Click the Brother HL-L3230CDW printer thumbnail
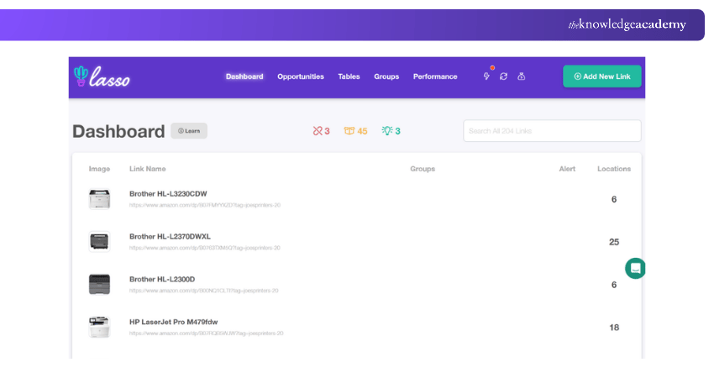The height and width of the screenshot is (378, 714). (99, 199)
